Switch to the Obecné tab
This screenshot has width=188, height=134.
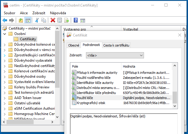pos(73,45)
